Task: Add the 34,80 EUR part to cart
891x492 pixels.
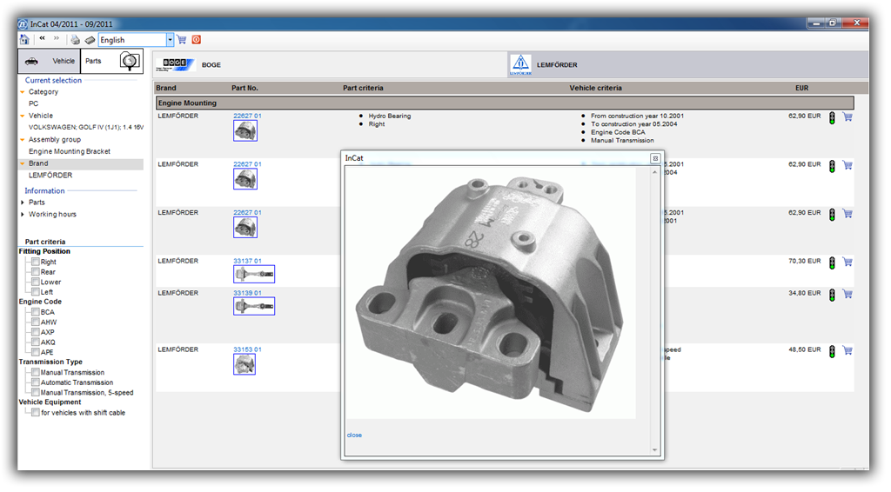Action: [847, 294]
